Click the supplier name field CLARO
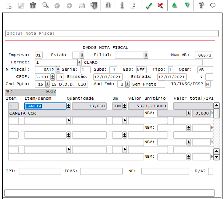The width and height of the screenshot is (224, 199). pos(142,63)
